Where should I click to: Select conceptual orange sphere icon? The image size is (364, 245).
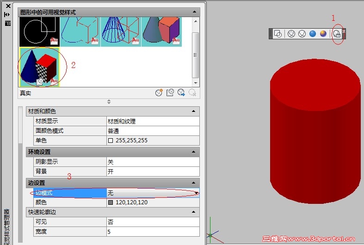coord(323,34)
